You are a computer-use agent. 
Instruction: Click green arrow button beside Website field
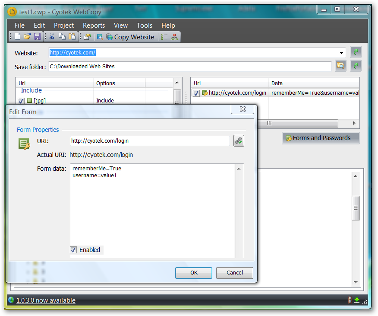pos(356,52)
